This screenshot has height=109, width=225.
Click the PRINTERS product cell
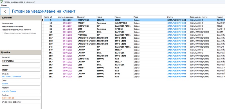[x=87, y=35]
